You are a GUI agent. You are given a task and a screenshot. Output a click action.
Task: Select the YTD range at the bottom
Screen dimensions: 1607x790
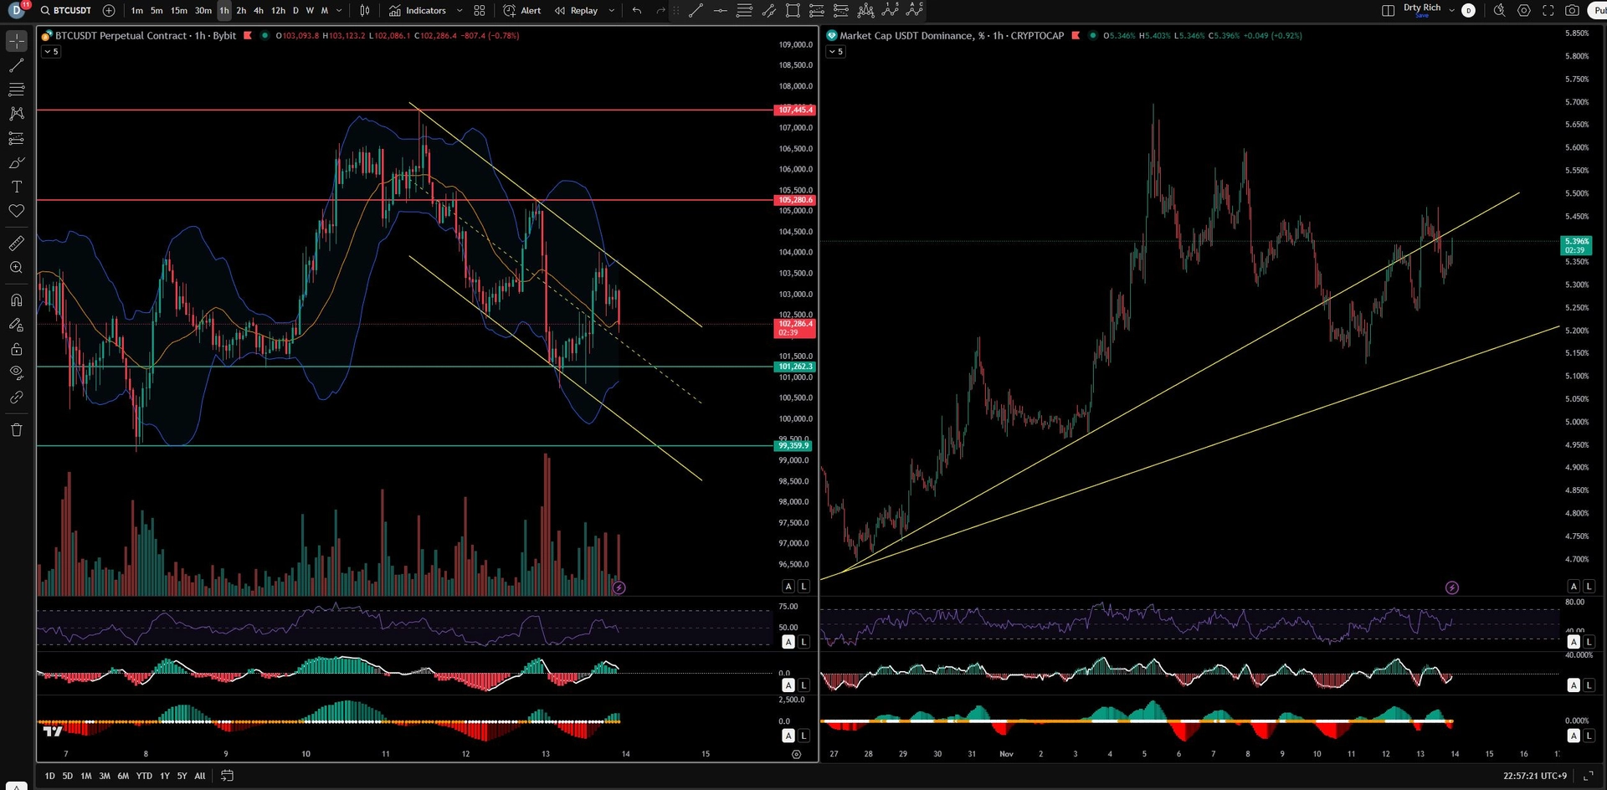click(x=143, y=776)
